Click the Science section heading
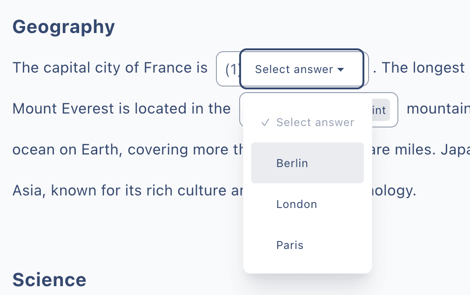The width and height of the screenshot is (470, 295). [x=49, y=279]
